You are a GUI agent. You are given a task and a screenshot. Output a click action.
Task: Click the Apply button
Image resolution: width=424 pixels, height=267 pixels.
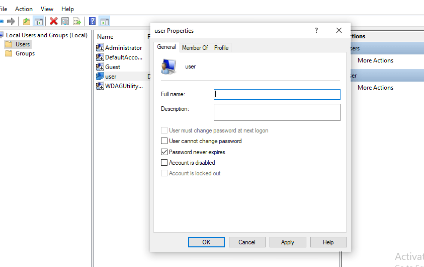pyautogui.click(x=288, y=242)
